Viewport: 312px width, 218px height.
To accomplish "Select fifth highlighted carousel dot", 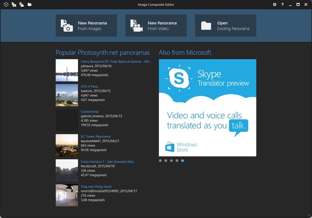I will click(182, 161).
